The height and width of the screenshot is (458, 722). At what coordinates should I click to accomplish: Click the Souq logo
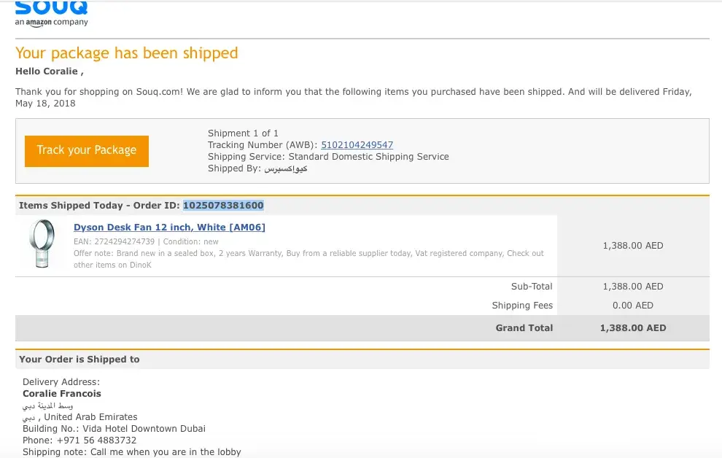pos(51,7)
